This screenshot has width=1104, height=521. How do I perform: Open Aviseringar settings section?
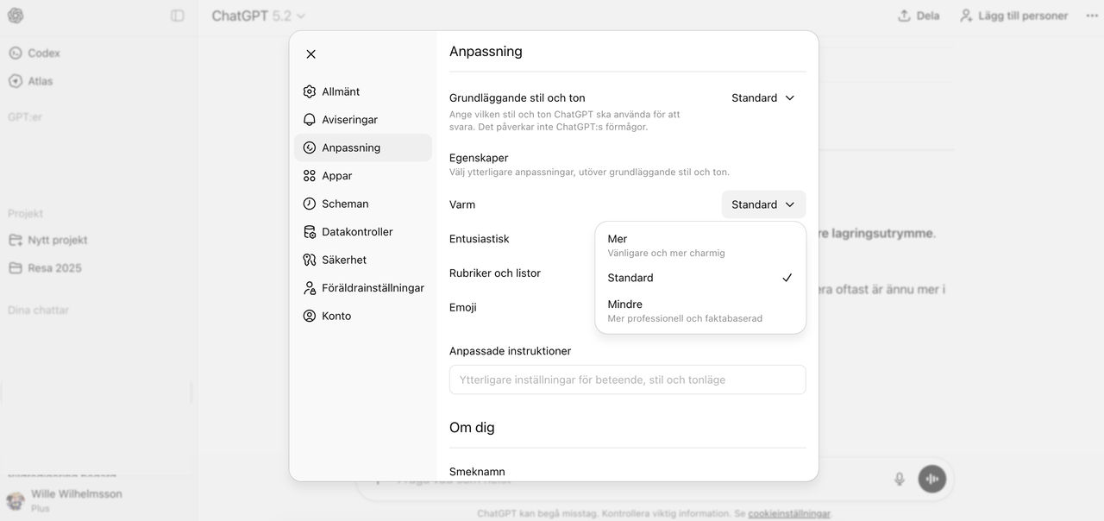pos(349,120)
